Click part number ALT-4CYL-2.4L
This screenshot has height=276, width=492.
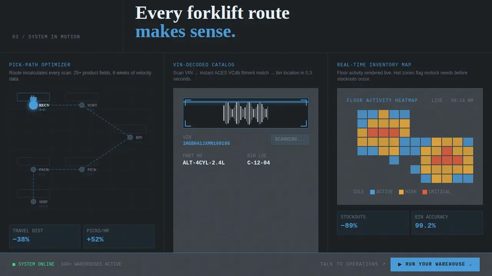click(x=204, y=163)
